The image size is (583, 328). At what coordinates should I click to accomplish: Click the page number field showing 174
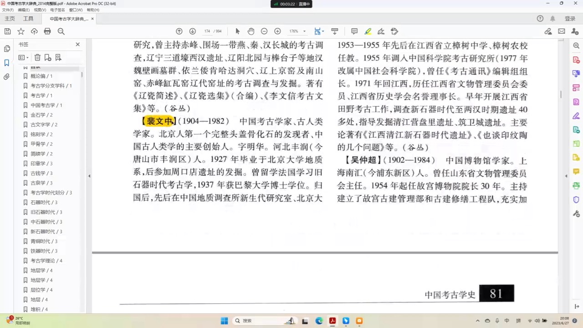207,31
